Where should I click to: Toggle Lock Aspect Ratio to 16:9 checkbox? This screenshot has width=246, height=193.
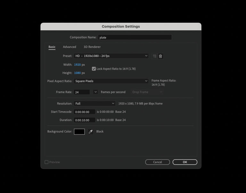click(94, 69)
